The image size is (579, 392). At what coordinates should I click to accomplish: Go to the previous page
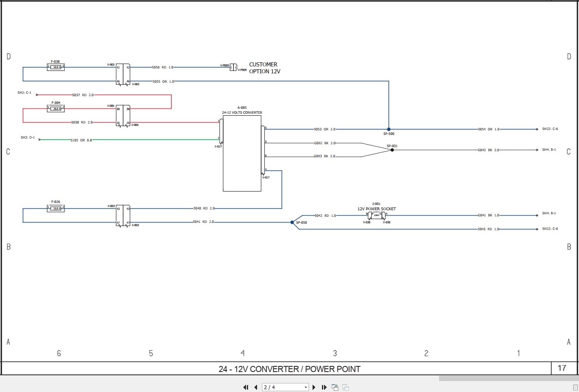point(256,387)
